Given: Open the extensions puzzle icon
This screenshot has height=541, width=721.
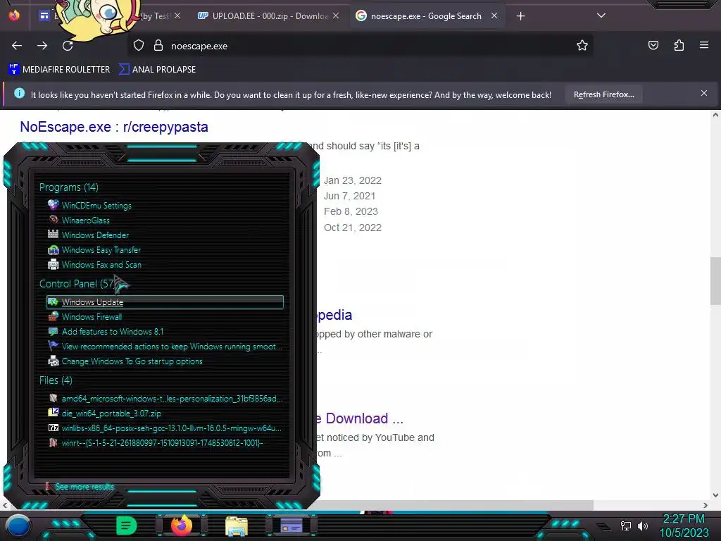Looking at the screenshot, I should (679, 45).
